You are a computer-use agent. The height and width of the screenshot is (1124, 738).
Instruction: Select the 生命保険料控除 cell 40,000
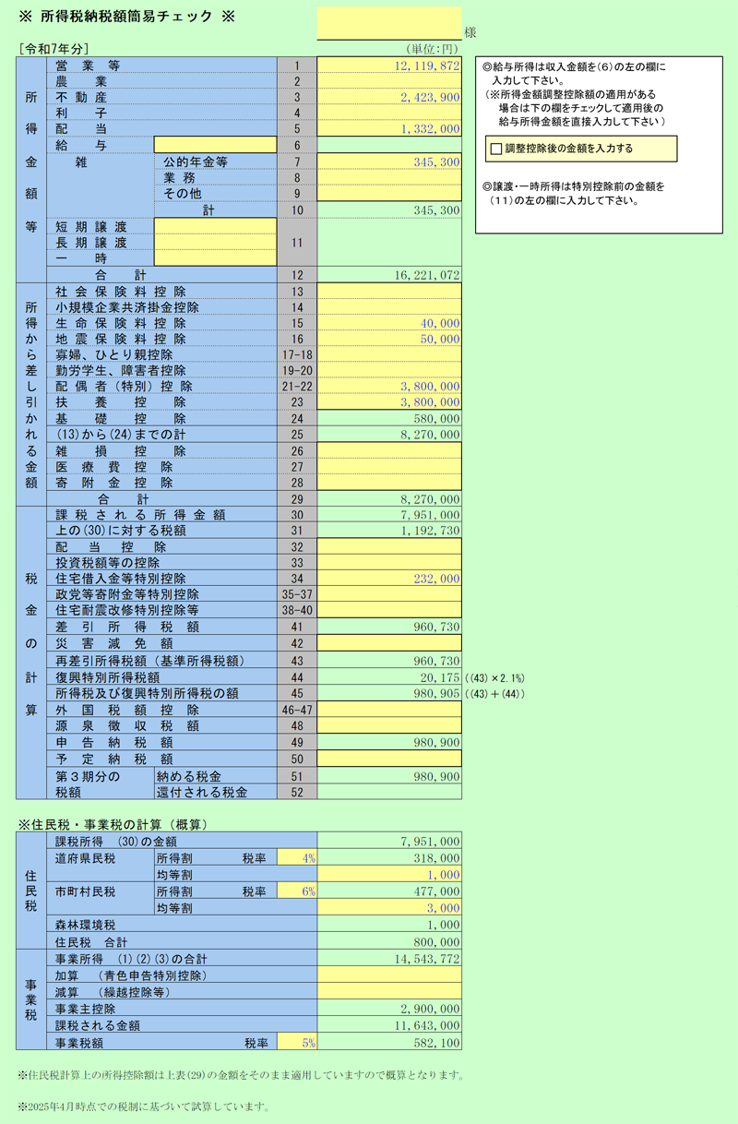point(389,323)
